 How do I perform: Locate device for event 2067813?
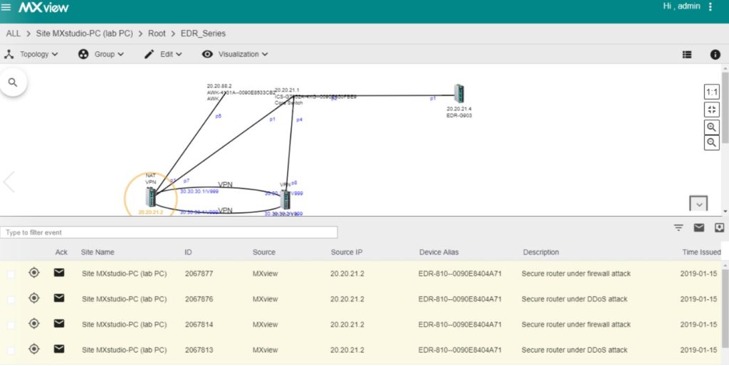coord(34,349)
